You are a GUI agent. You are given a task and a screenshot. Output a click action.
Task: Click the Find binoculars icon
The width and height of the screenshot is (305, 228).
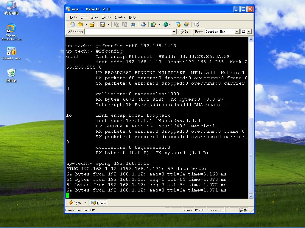[133, 24]
